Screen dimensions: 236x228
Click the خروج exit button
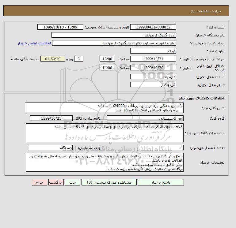tap(40, 182)
